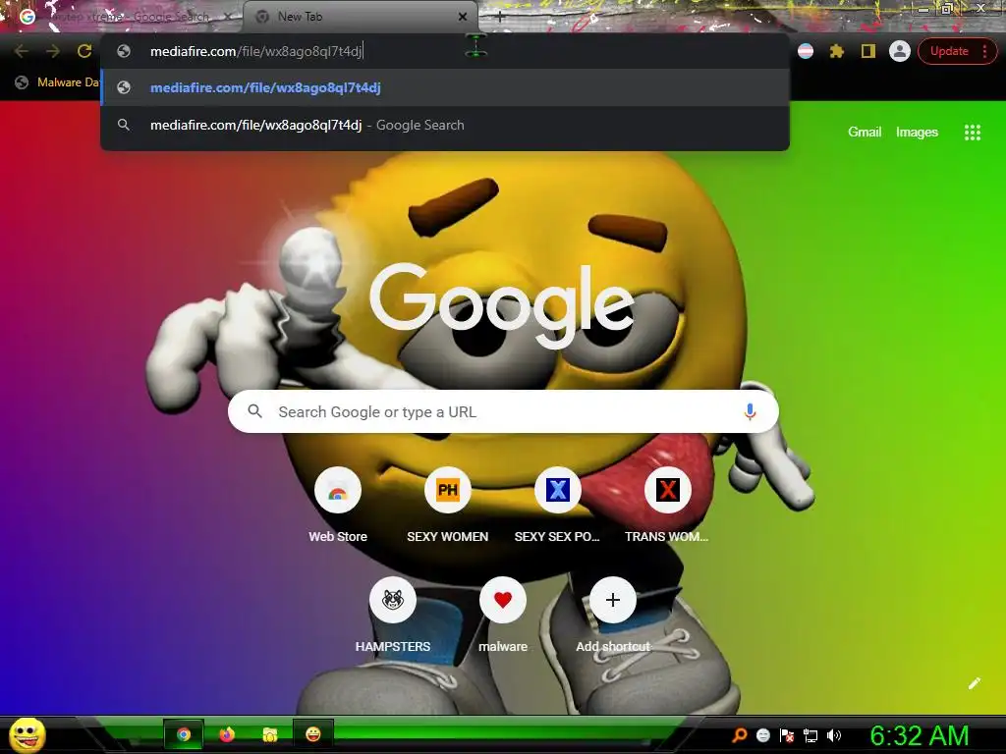Open Gmail link
Image resolution: width=1006 pixels, height=754 pixels.
[865, 133]
